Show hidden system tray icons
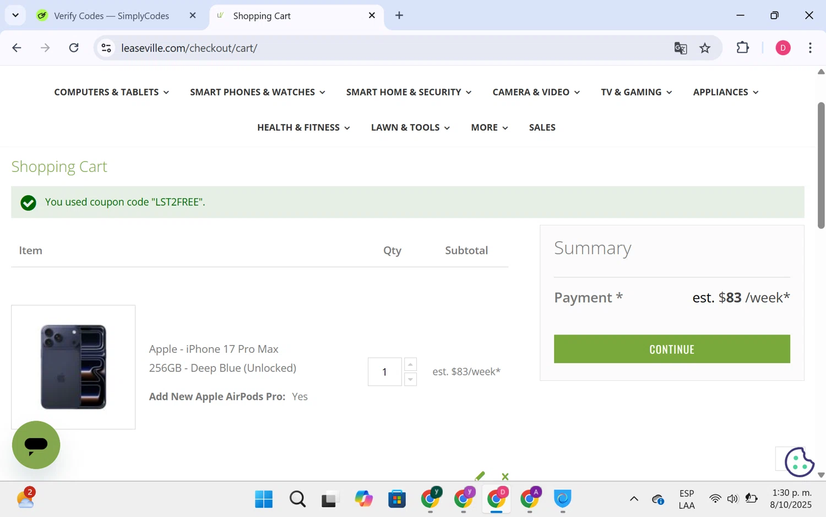826x517 pixels. [634, 499]
